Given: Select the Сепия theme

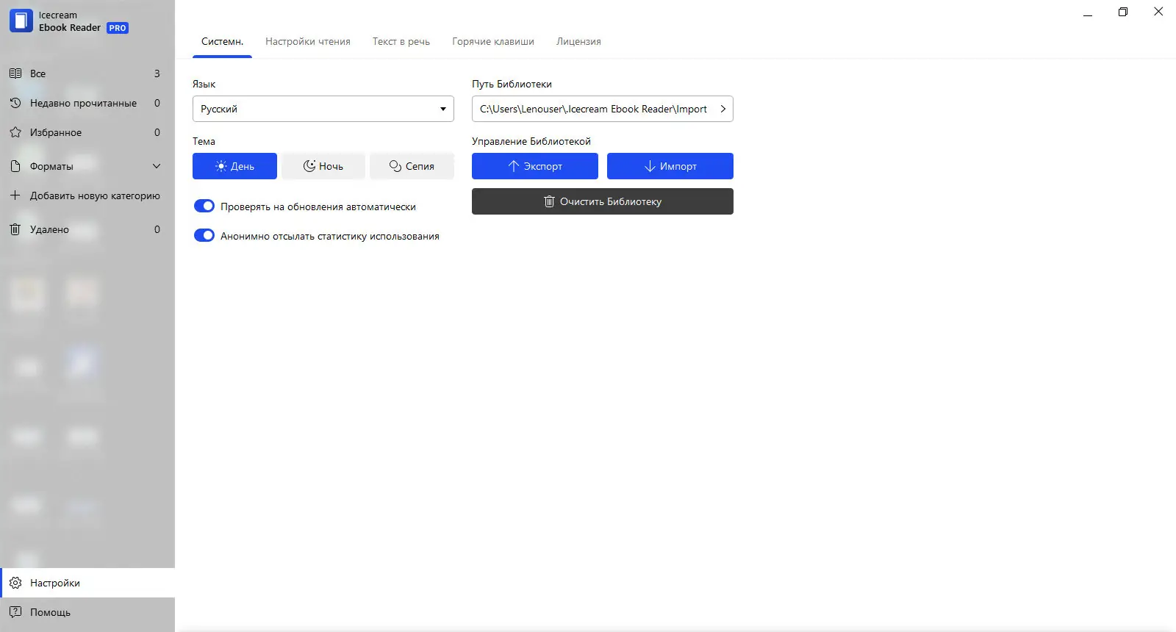Looking at the screenshot, I should tap(412, 166).
